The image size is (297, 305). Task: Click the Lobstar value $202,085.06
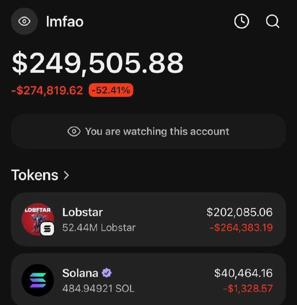point(240,212)
